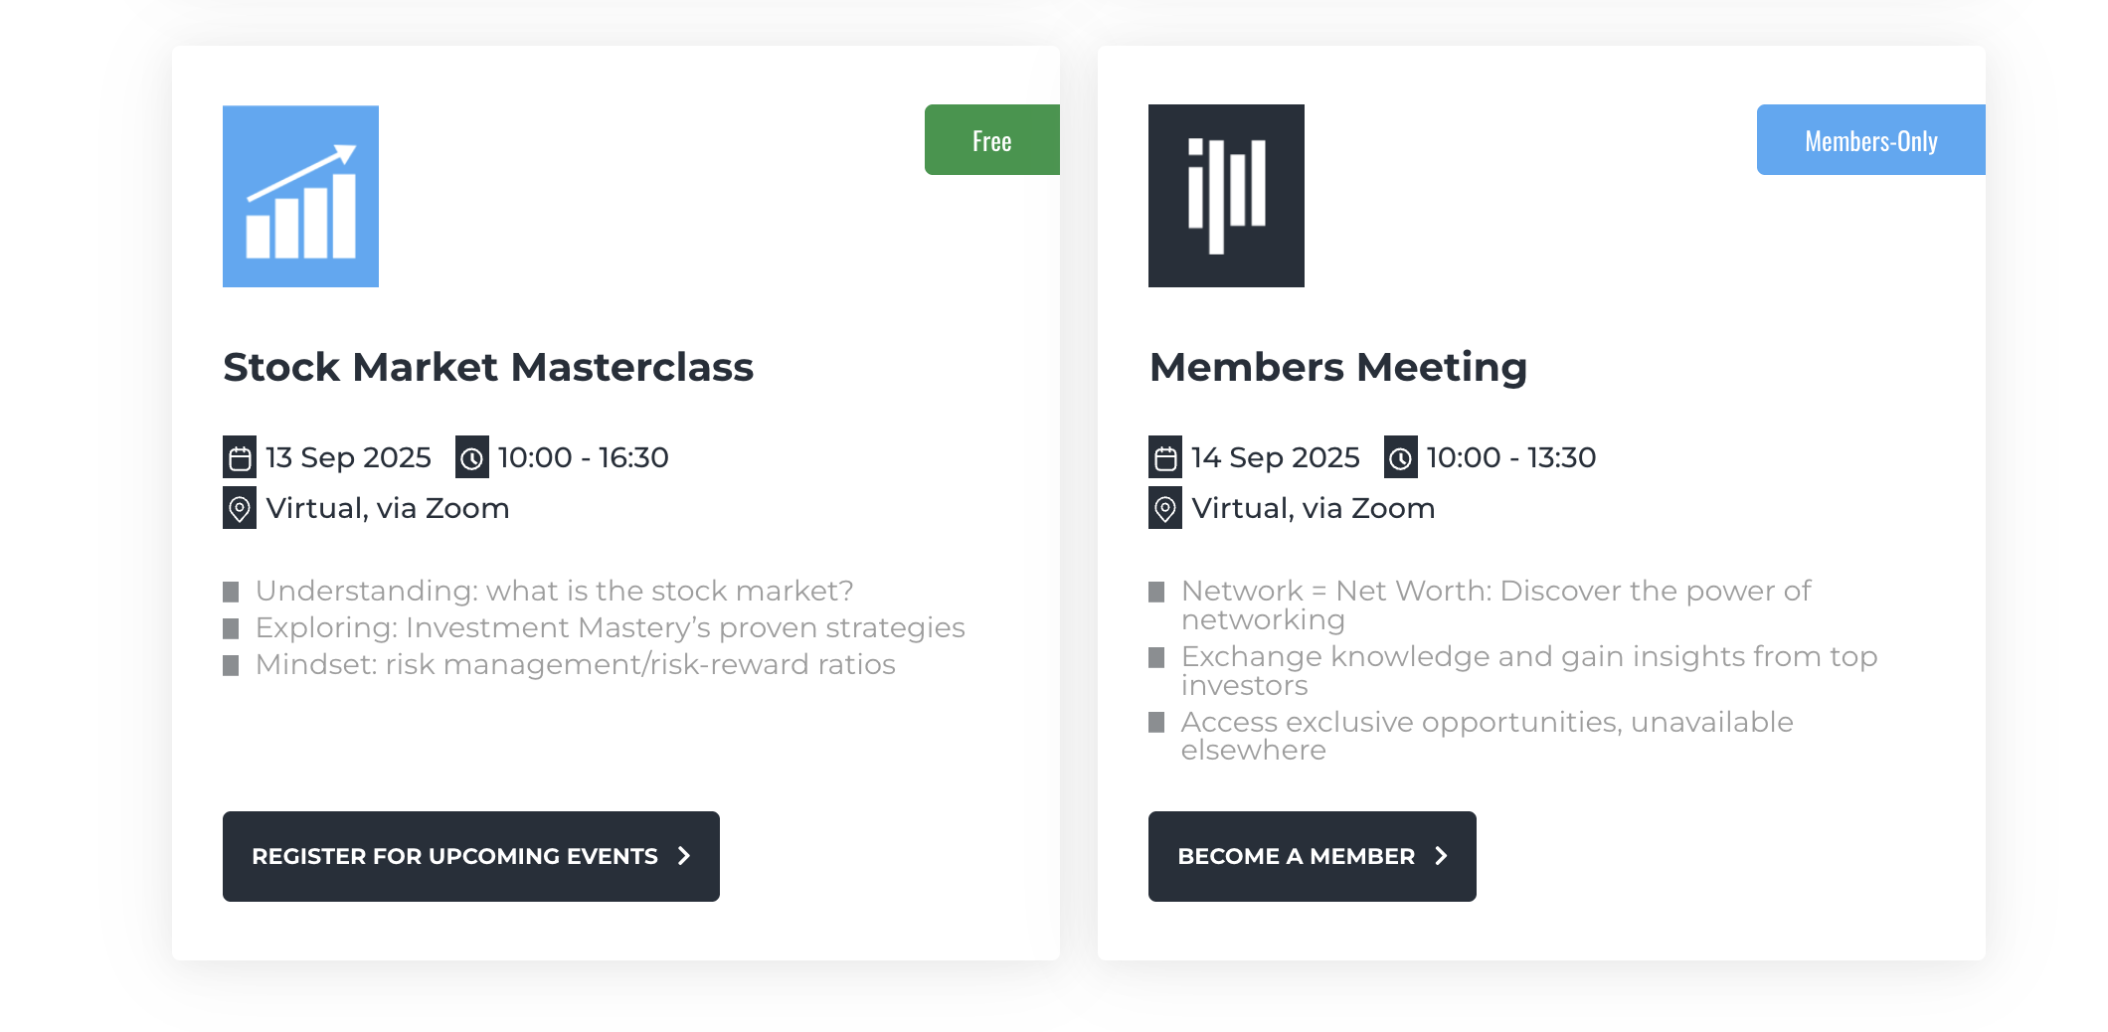Click clock icon beside 10:00 - 13:30

tap(1400, 457)
